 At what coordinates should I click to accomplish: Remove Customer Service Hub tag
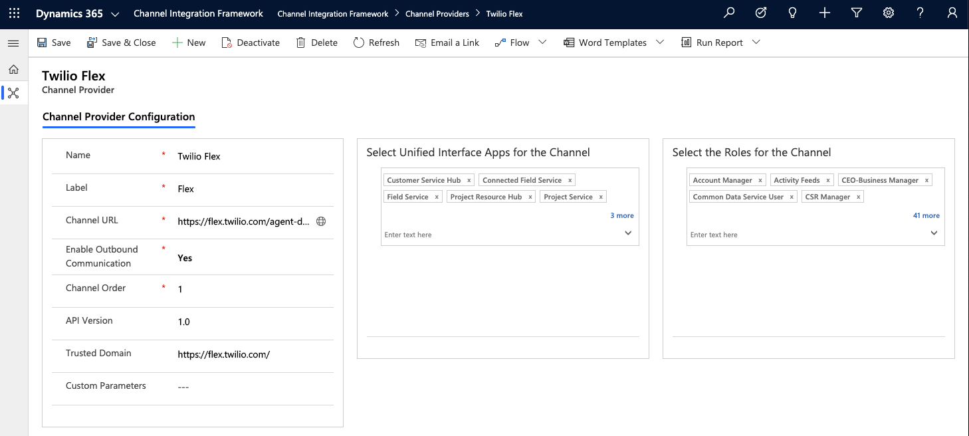coord(469,180)
